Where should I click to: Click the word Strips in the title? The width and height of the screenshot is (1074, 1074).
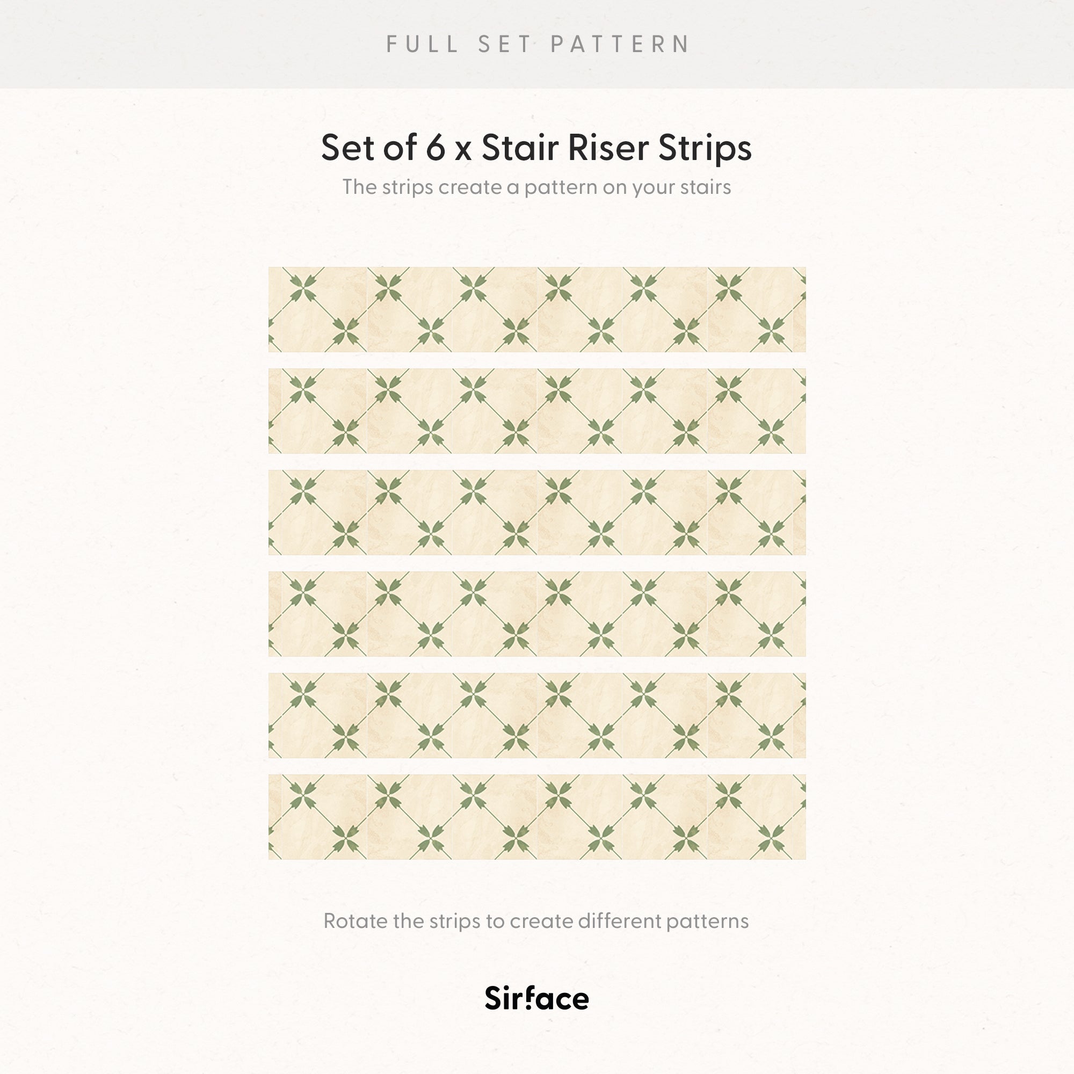[705, 149]
